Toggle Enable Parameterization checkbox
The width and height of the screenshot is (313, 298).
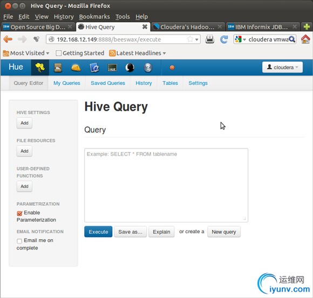tap(19, 213)
